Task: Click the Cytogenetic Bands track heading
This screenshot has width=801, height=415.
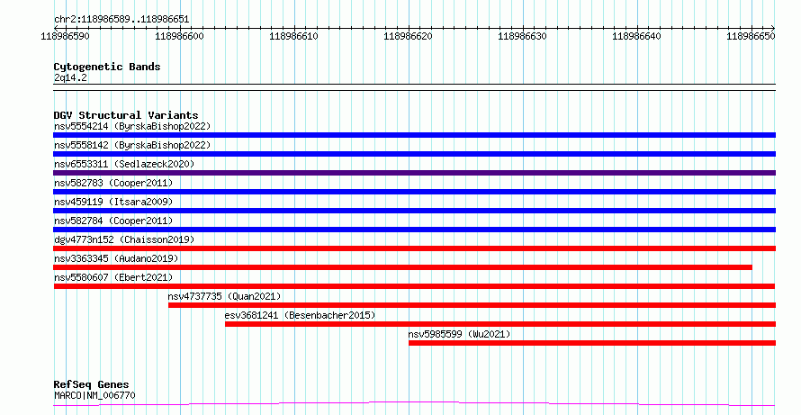Action: click(x=107, y=67)
